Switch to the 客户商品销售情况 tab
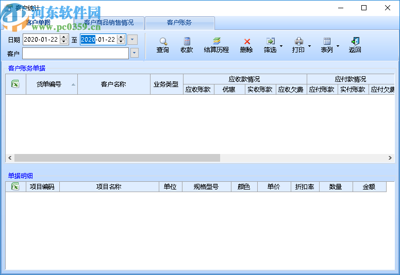Image resolution: width=400 pixels, height=275 pixels. [109, 23]
